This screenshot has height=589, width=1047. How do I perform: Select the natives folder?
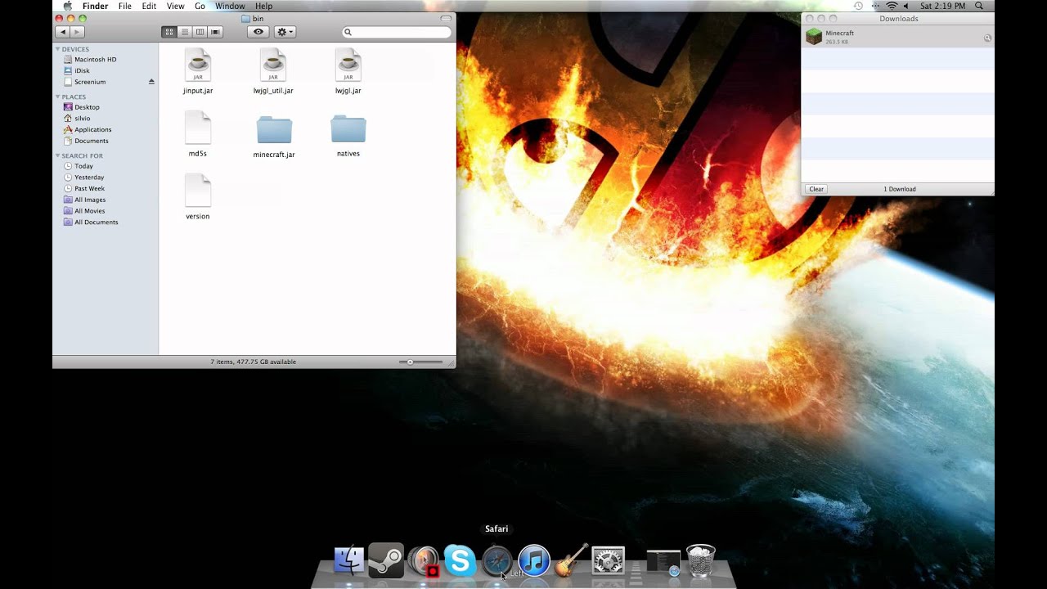pos(348,135)
